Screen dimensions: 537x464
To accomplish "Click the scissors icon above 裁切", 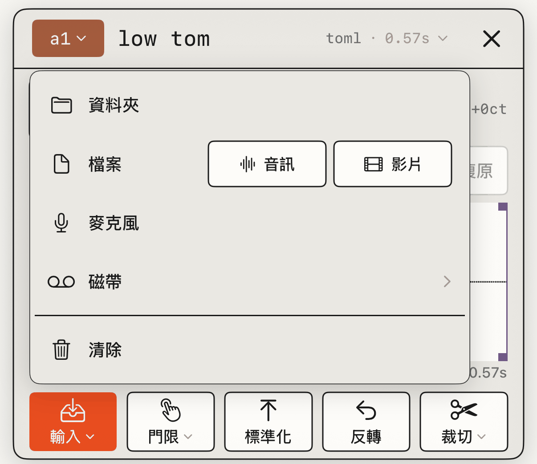I will pyautogui.click(x=464, y=410).
